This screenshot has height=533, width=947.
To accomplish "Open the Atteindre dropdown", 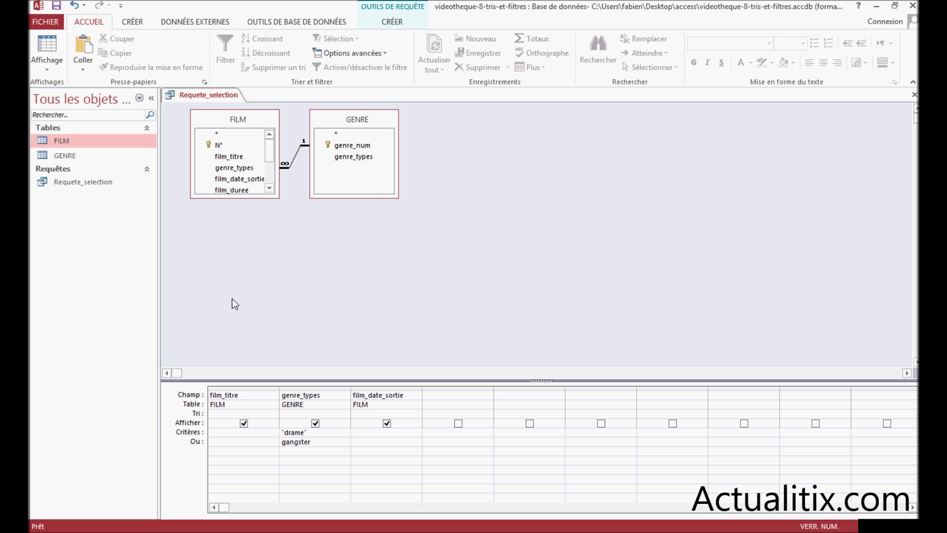I will [644, 53].
